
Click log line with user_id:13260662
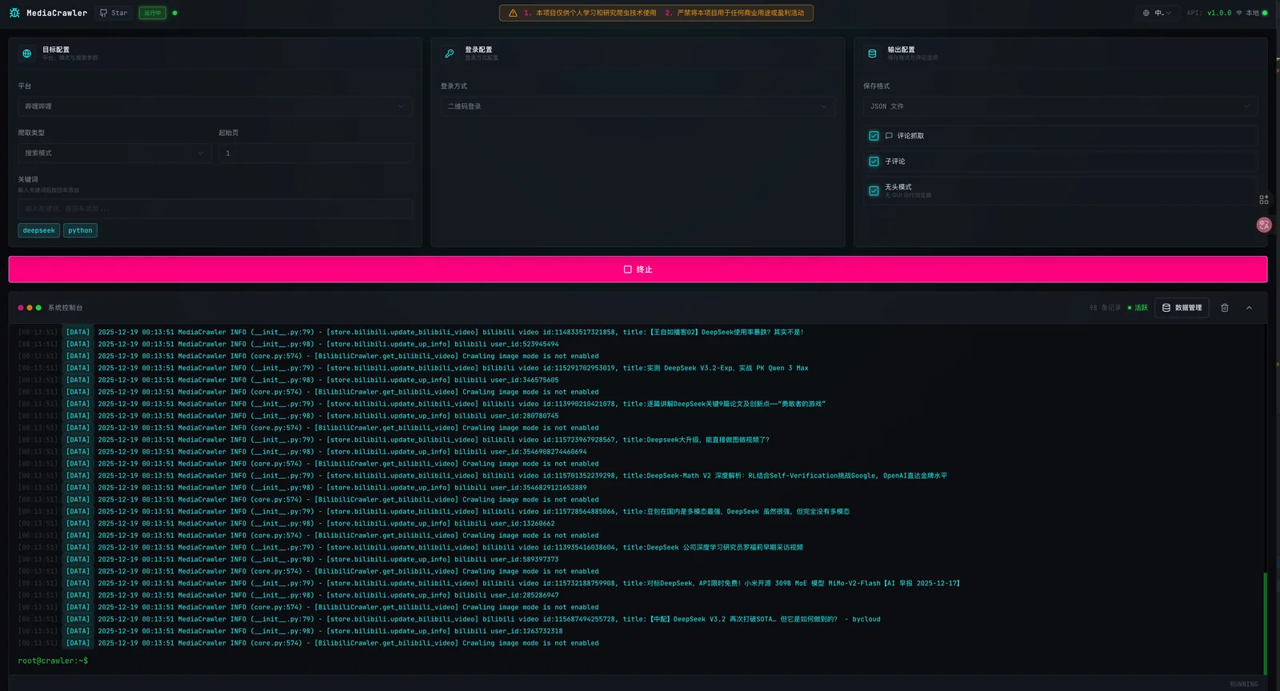click(x=286, y=524)
